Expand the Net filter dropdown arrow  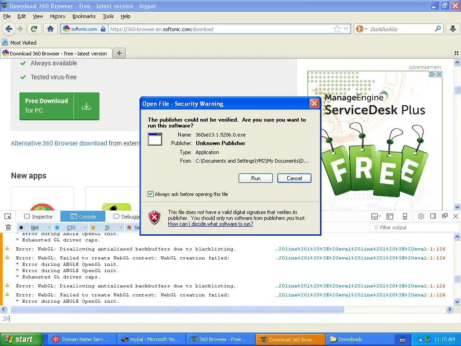point(49,228)
